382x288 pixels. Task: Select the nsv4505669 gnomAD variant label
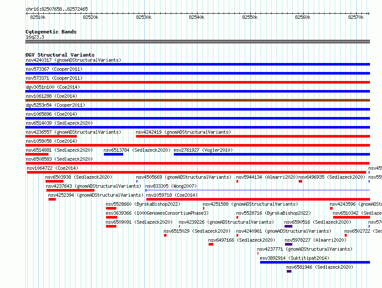(x=184, y=177)
